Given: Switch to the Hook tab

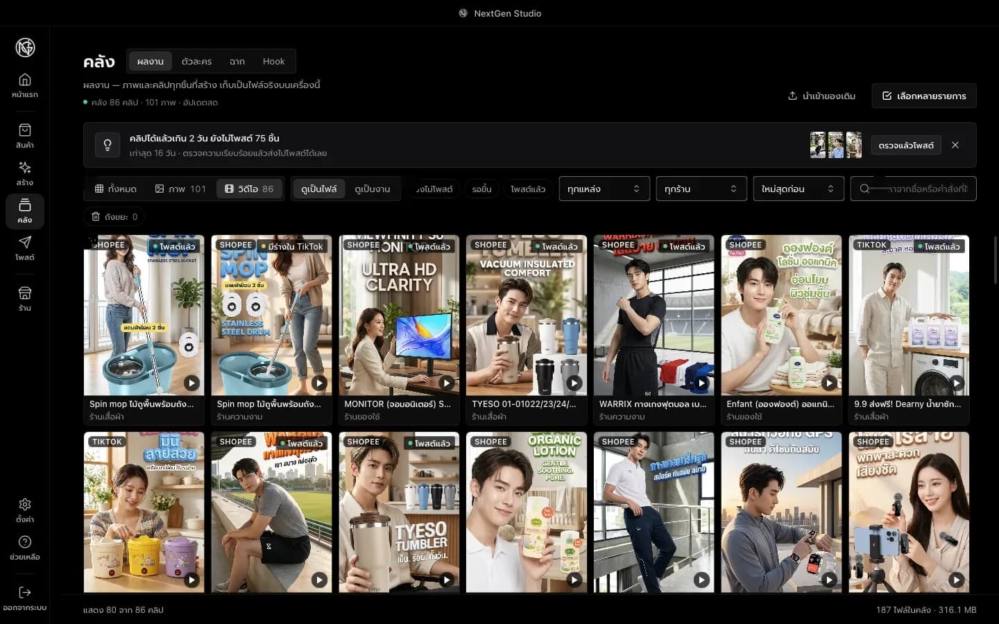Looking at the screenshot, I should 274,61.
